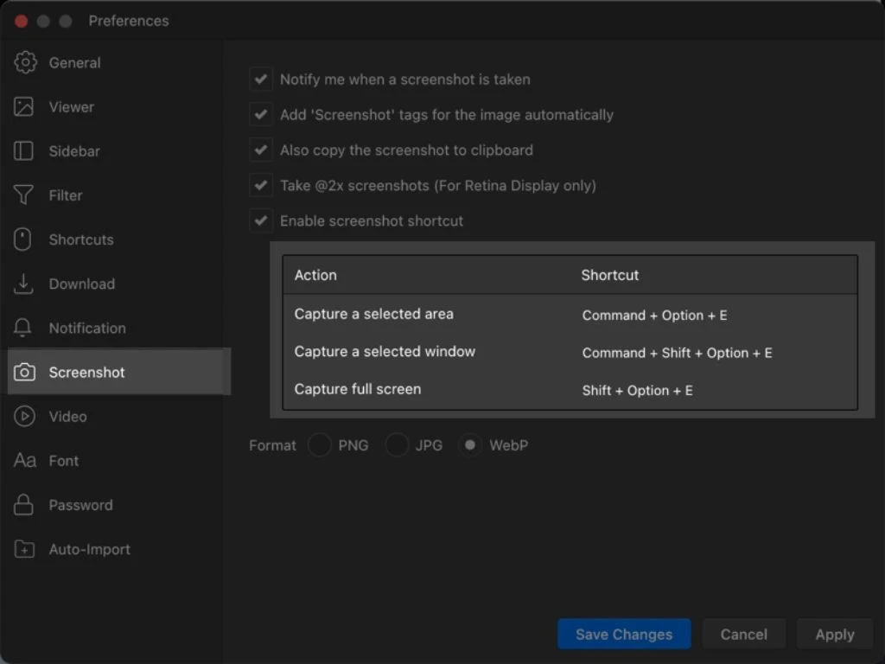Screen dimensions: 885x664
Task: Choose JPG as screenshot format
Action: 397,446
